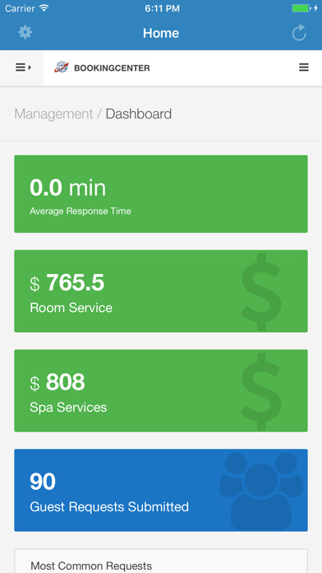Viewport: 322px width, 573px height.
Task: Tap the Room Service dollar icon
Action: [261, 291]
